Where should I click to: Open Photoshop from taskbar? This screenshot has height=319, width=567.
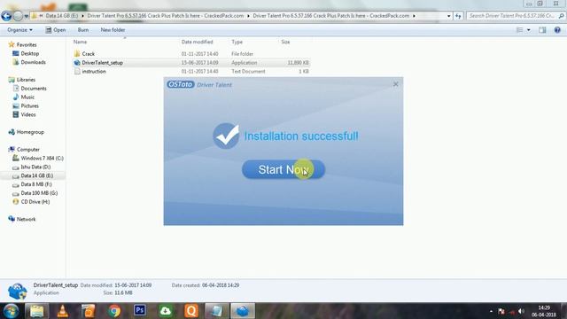pos(140,310)
